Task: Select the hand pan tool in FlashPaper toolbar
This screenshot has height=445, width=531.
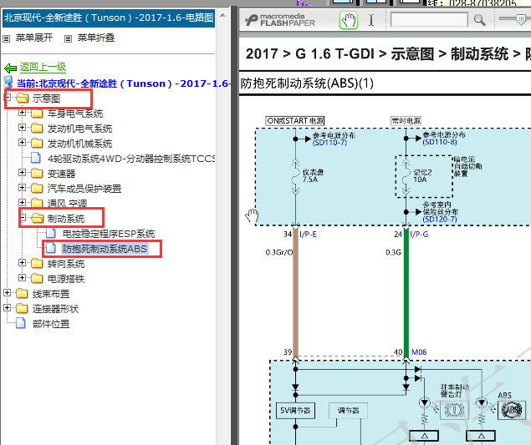Action: tap(349, 20)
